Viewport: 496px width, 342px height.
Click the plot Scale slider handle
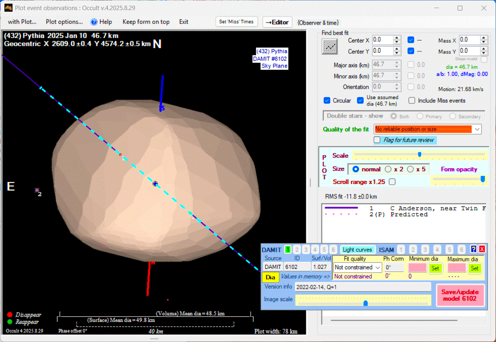pyautogui.click(x=420, y=154)
